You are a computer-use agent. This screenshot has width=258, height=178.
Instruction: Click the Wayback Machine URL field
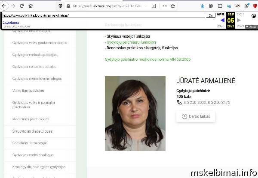pos(104,15)
